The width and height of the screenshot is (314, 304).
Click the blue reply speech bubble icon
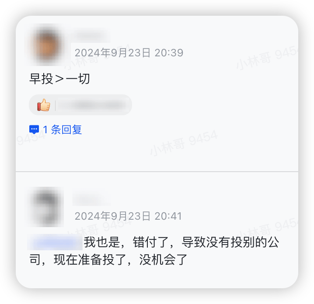(34, 129)
